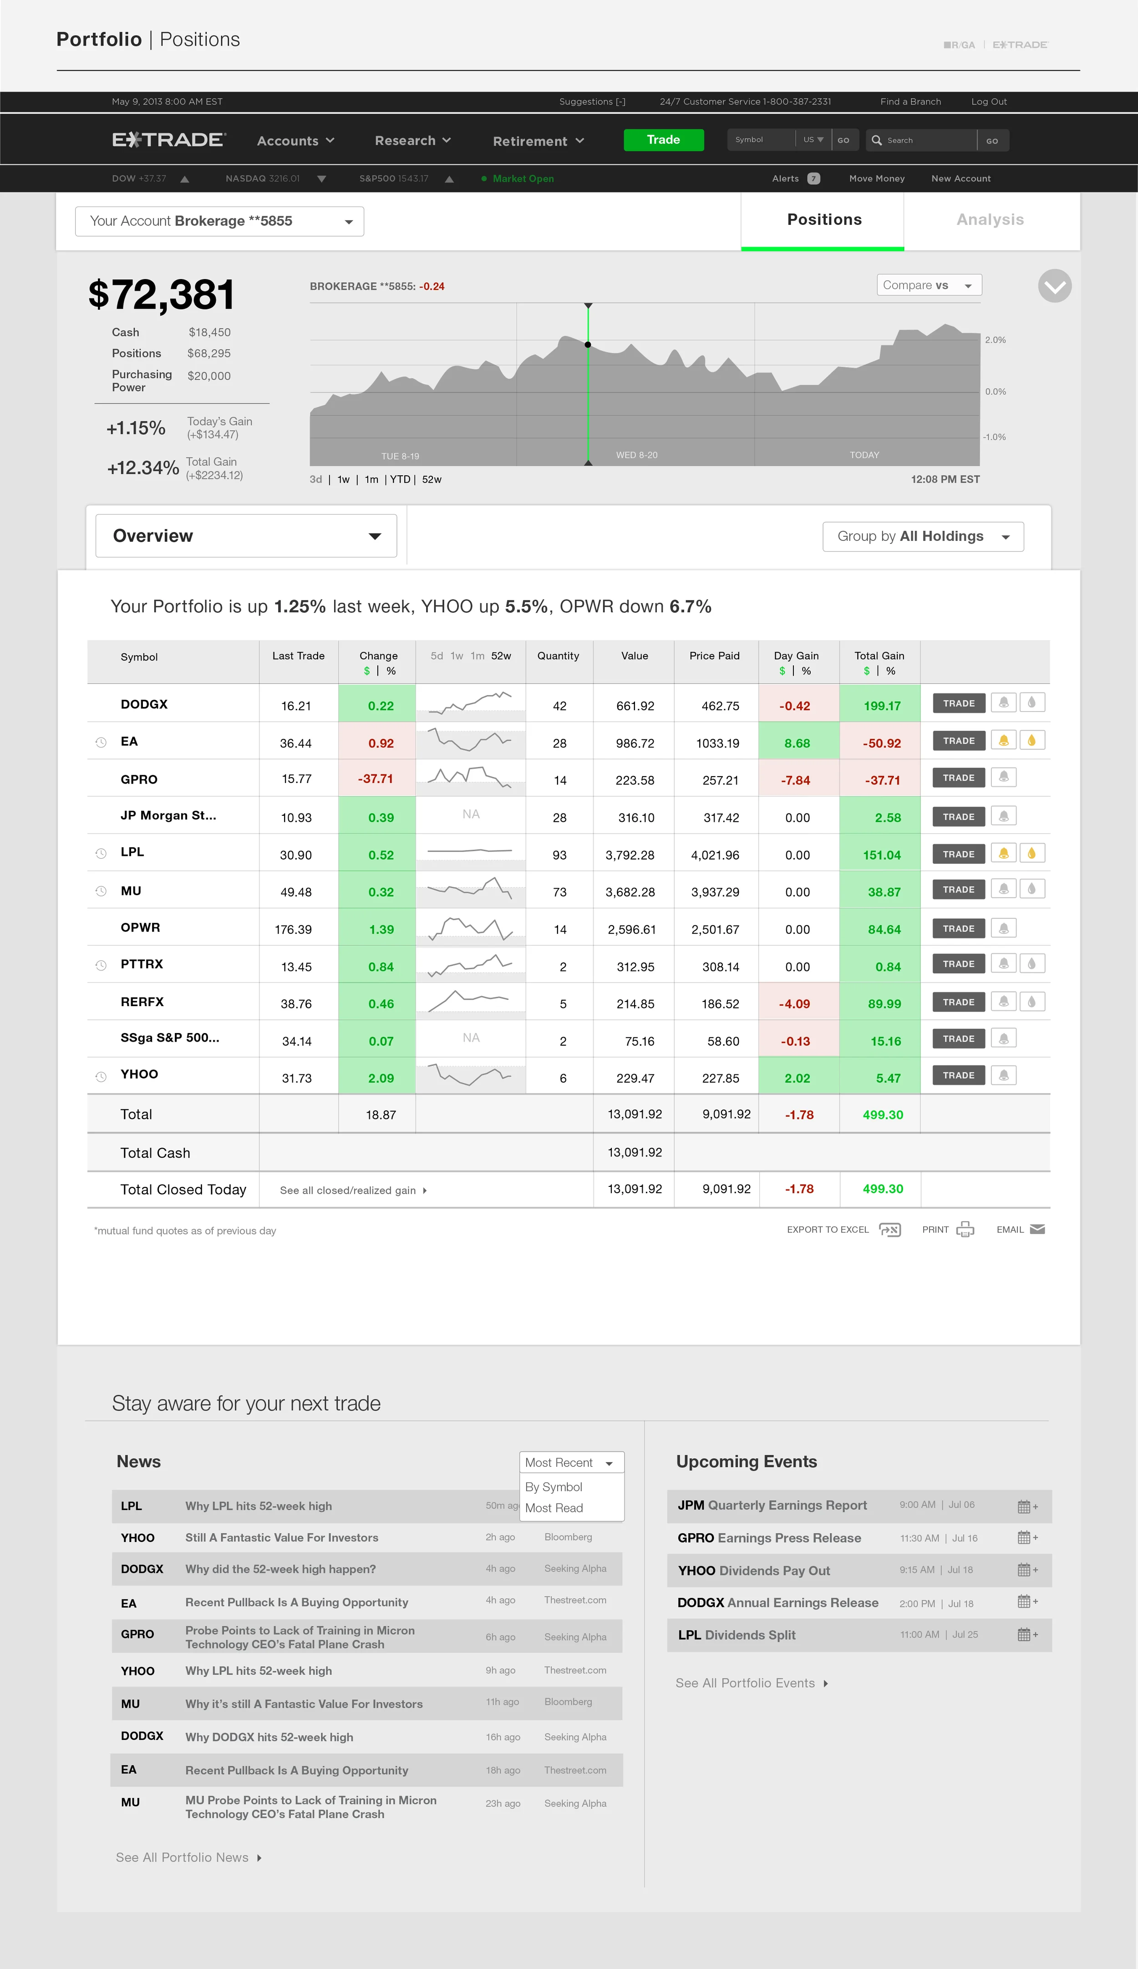Switch Change column to dollar view
Viewport: 1138px width, 1969px height.
pos(367,671)
